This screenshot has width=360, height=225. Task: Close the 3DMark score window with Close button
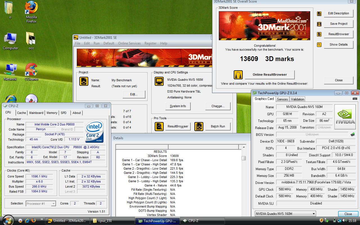[x=339, y=80]
